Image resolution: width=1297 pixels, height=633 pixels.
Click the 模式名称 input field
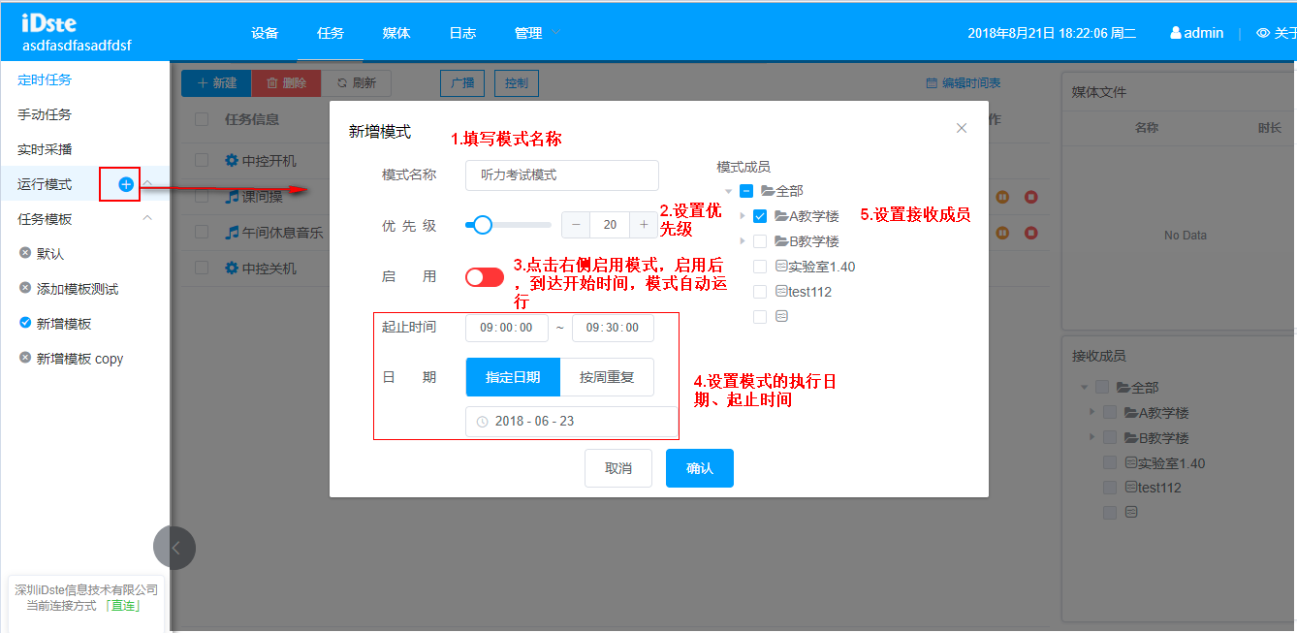point(562,175)
